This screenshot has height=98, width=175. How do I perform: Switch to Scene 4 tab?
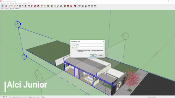(17, 8)
